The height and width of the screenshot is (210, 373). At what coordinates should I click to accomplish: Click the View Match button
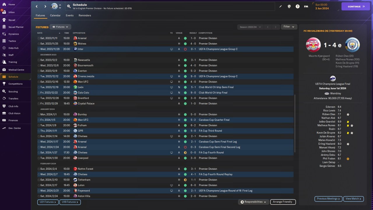click(353, 199)
